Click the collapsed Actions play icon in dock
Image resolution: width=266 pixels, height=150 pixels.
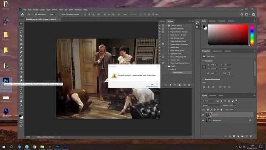tap(197, 27)
